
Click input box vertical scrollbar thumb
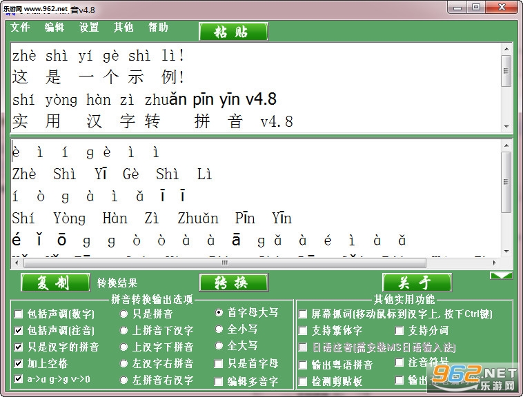click(506, 70)
